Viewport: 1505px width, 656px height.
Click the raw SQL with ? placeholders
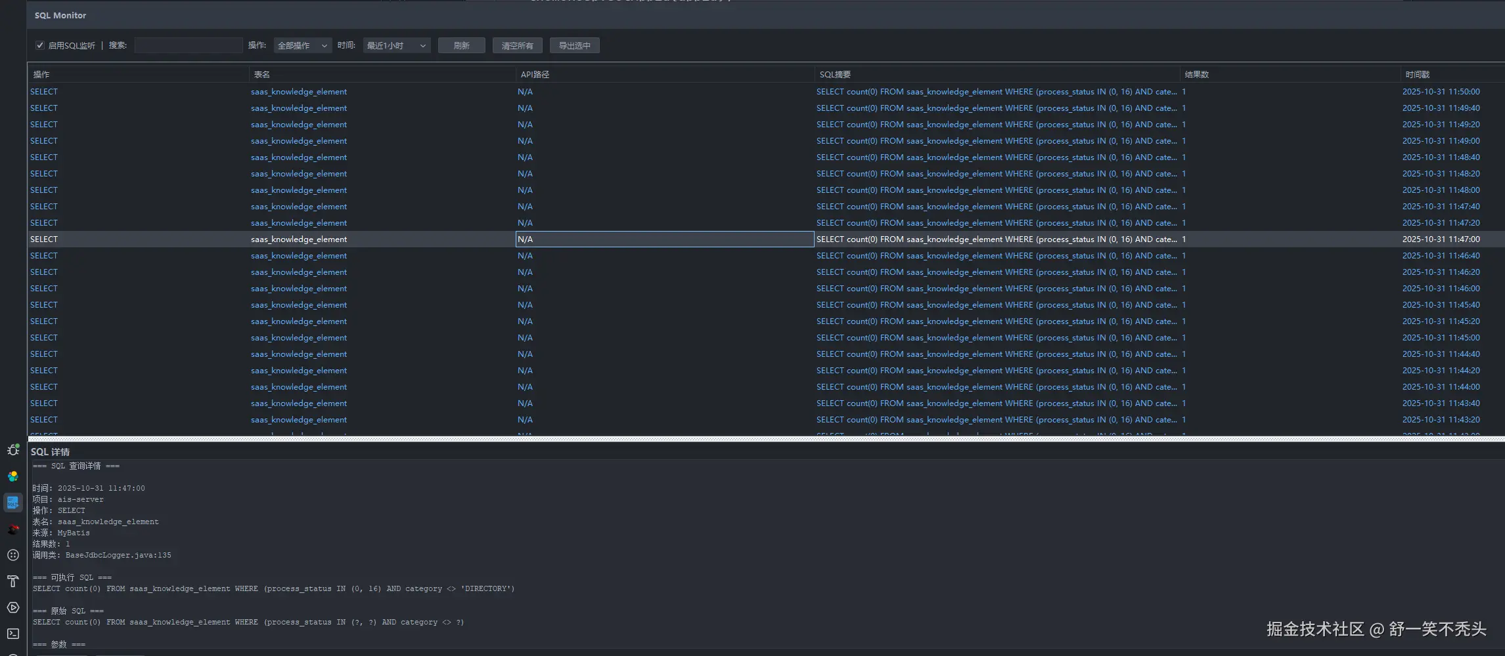pos(248,622)
